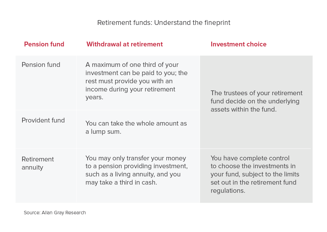The height and width of the screenshot is (232, 327).
Task: Click the provident fund withdrawal description text
Action: pos(136,127)
